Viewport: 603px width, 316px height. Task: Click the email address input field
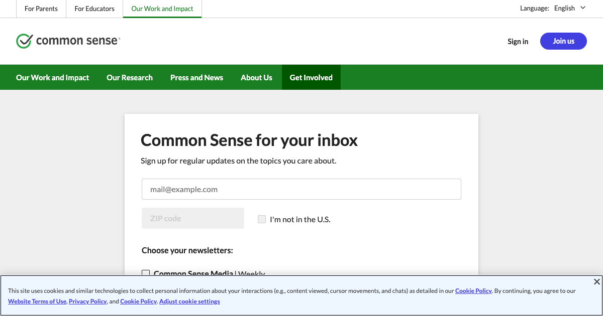pos(301,189)
